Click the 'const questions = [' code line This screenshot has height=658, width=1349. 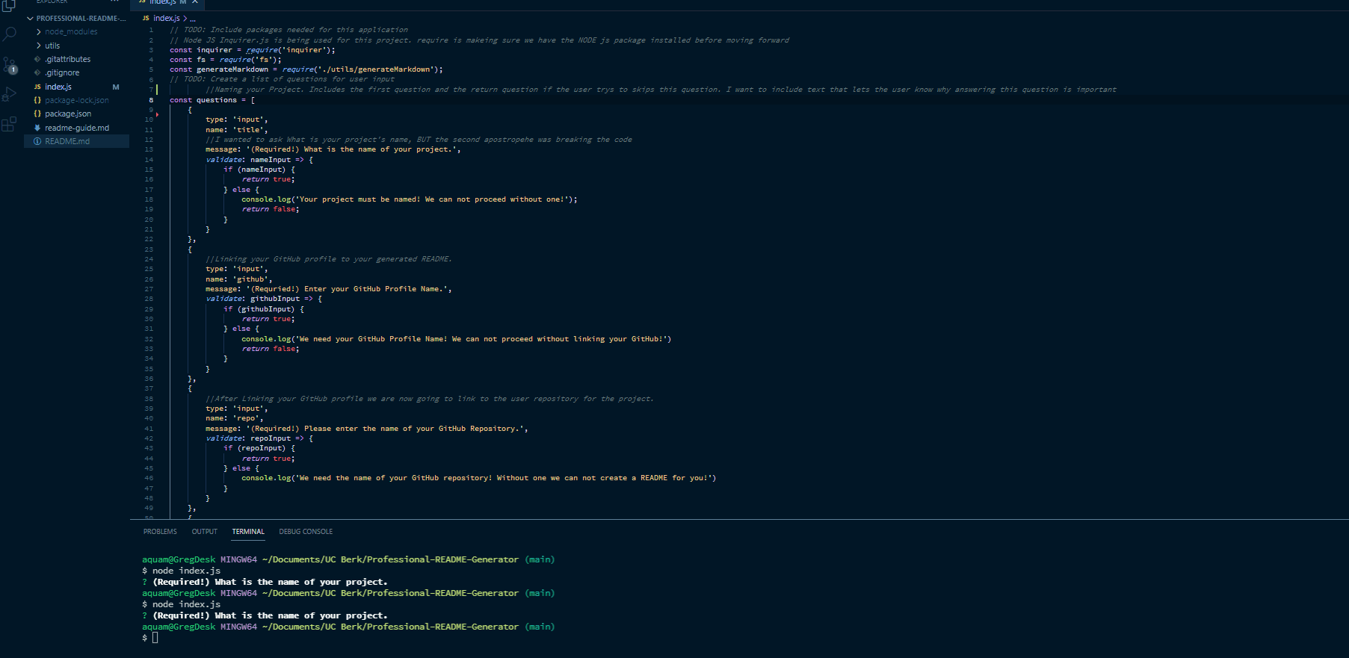point(212,100)
